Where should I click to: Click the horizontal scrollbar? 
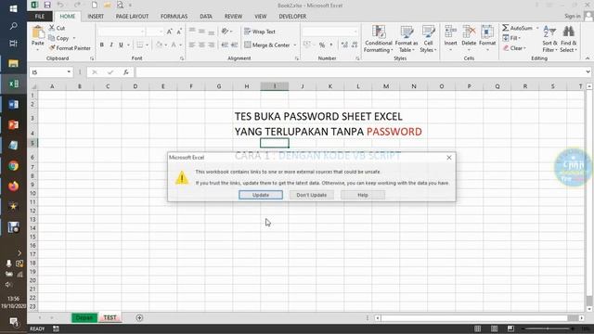(x=479, y=317)
